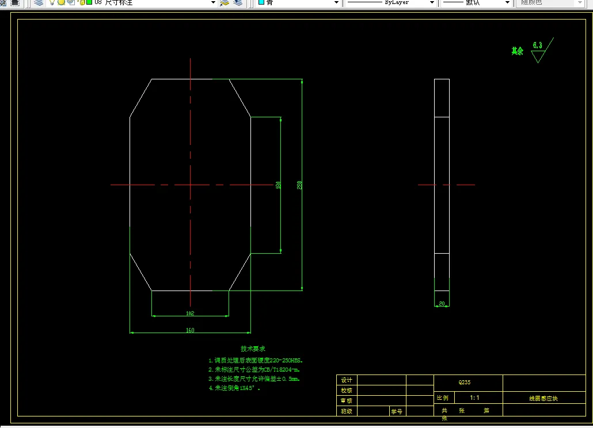
Task: Select the 180 vertical dimension text
Action: point(278,185)
